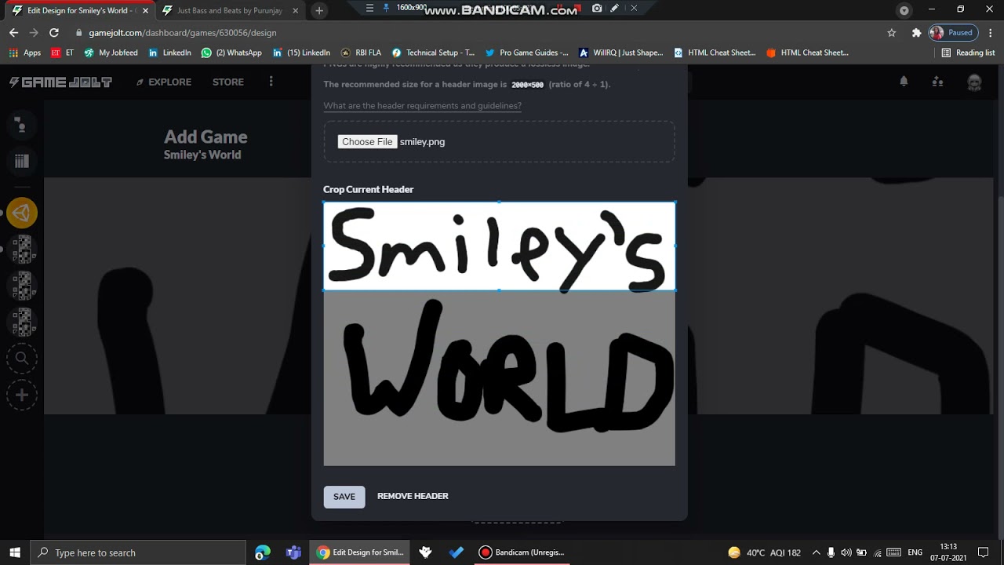Open the Bandicam taskbar item
1004x565 pixels.
522,552
